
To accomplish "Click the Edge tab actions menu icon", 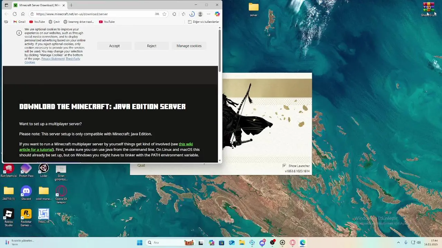I will point(6,5).
